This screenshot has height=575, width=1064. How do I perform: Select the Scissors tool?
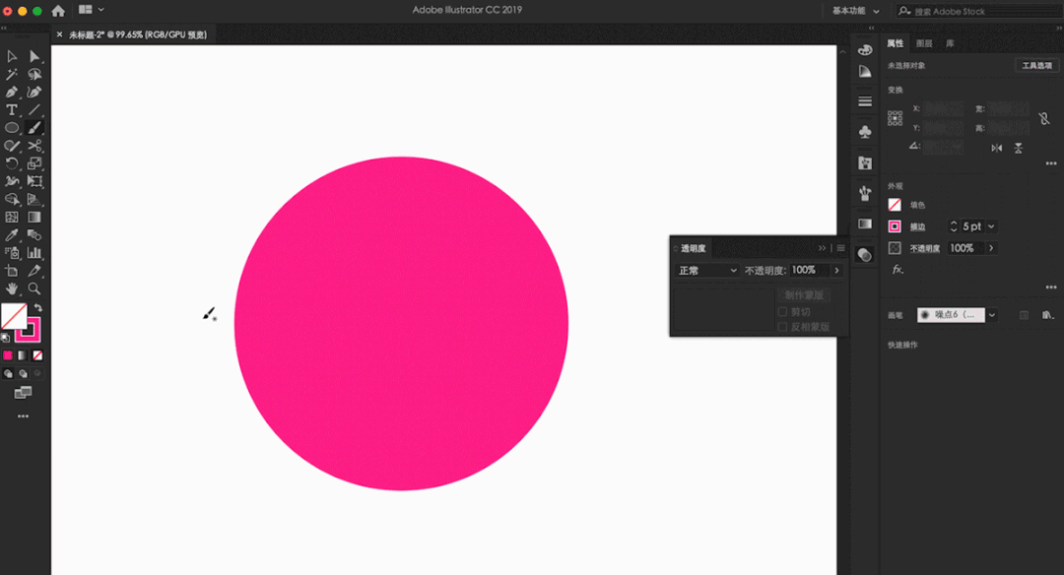tap(34, 146)
